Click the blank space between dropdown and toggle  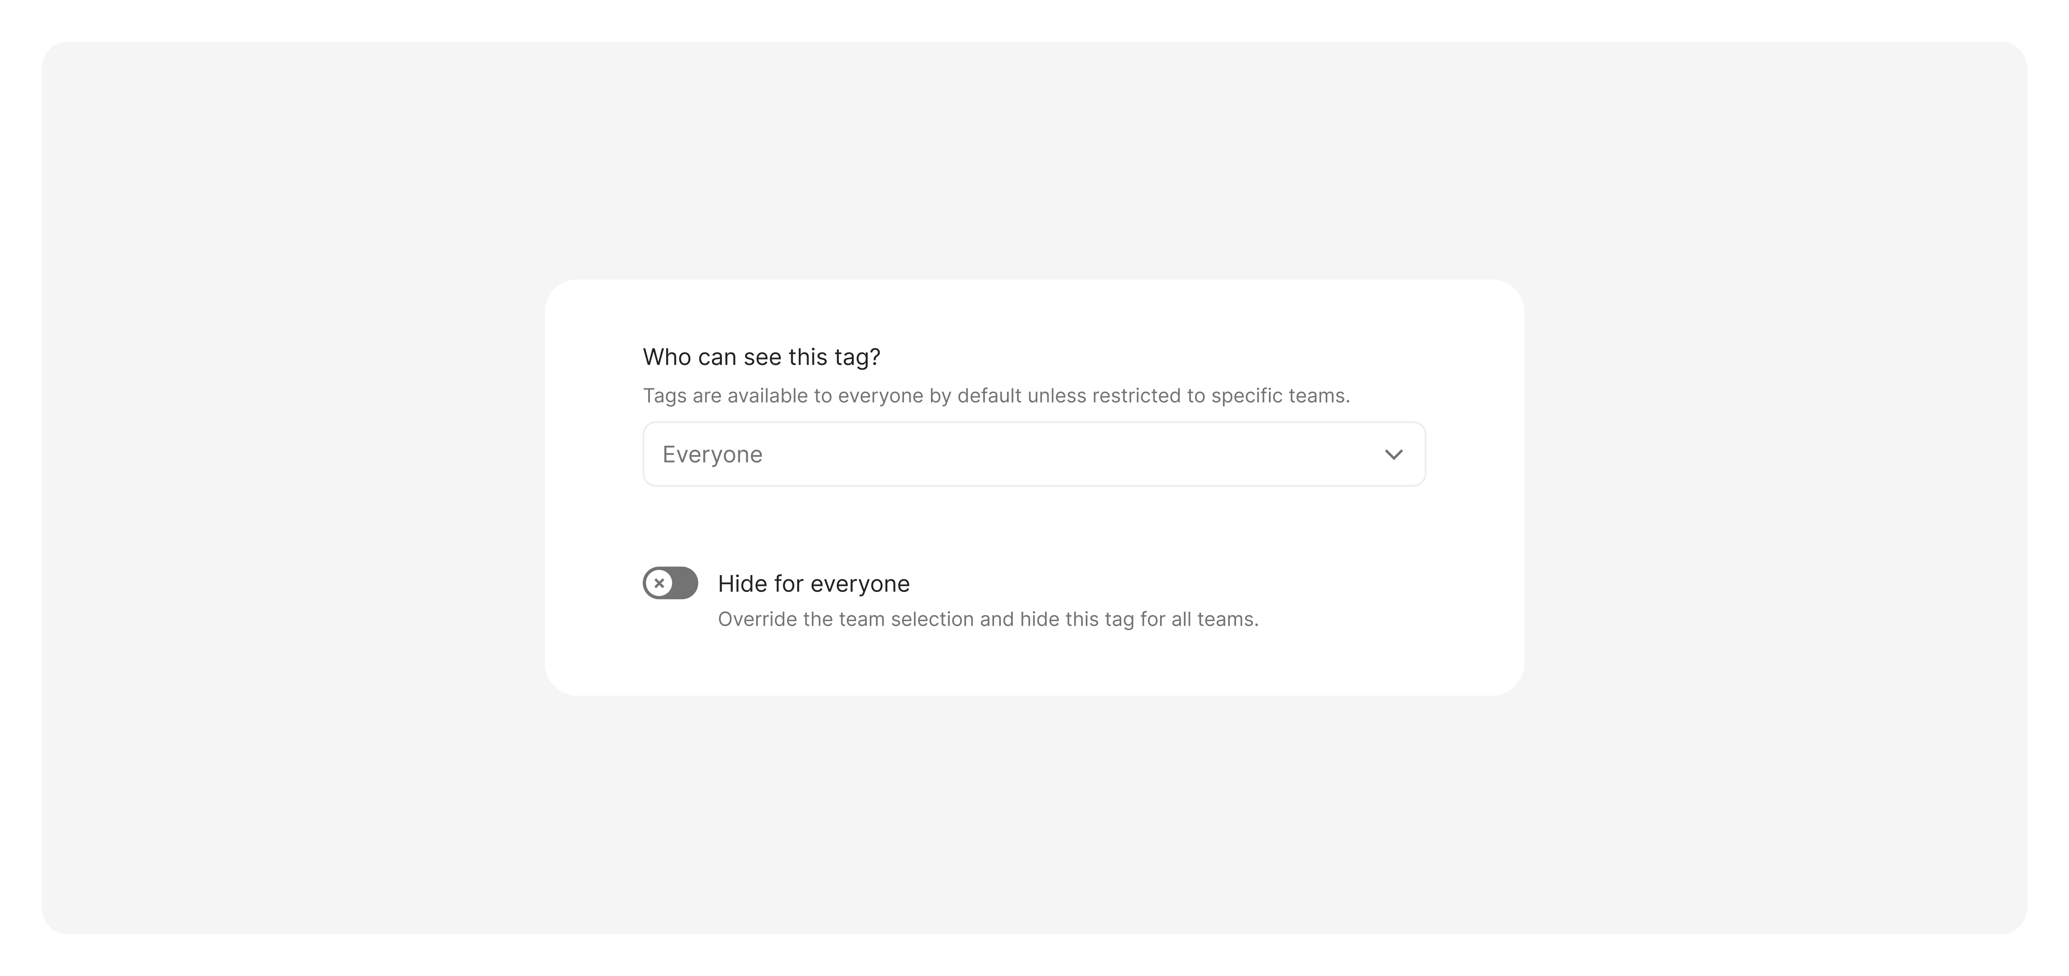point(1034,526)
